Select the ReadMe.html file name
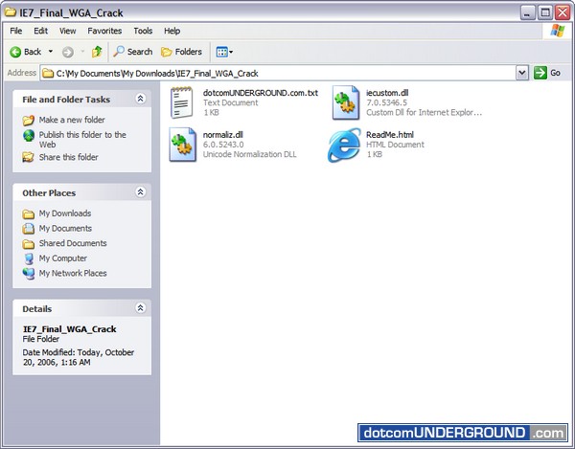This screenshot has height=449, width=575. tap(390, 135)
